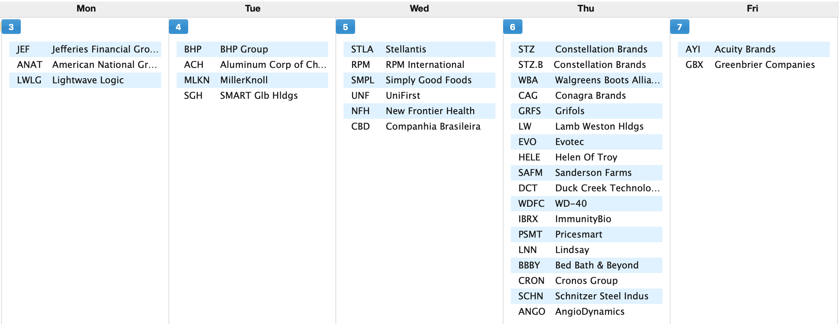Viewport: 839px width, 324px height.
Task: Select the STZ.B ticker symbol
Action: click(x=531, y=65)
